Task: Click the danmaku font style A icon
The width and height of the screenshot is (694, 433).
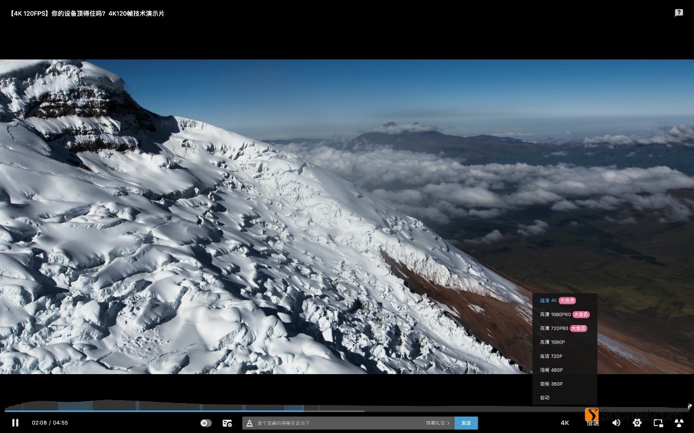Action: pos(250,423)
